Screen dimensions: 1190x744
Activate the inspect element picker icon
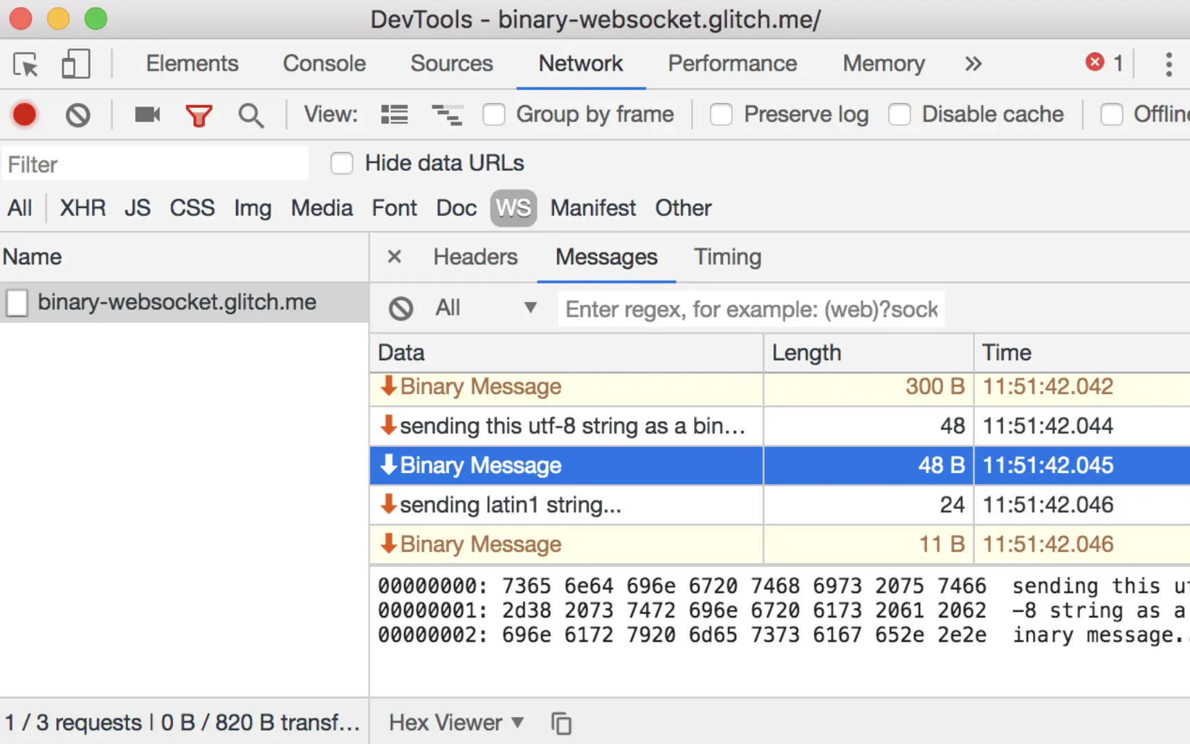(26, 64)
